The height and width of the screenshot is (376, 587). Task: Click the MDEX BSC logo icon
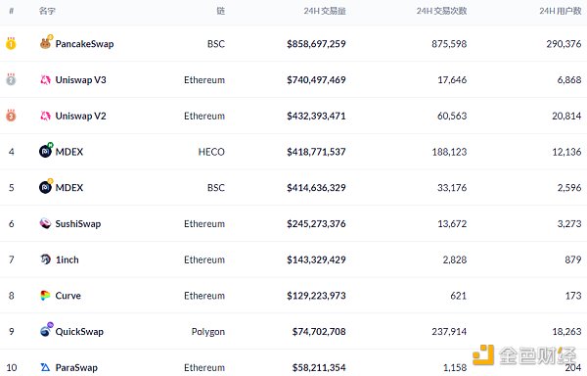45,187
